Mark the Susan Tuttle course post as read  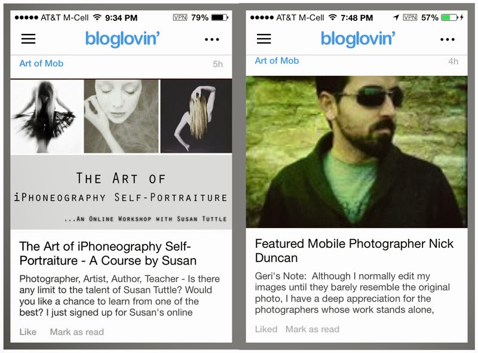coord(77,331)
